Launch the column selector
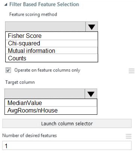Viewport: 137px width, 153px height. (x=67, y=123)
